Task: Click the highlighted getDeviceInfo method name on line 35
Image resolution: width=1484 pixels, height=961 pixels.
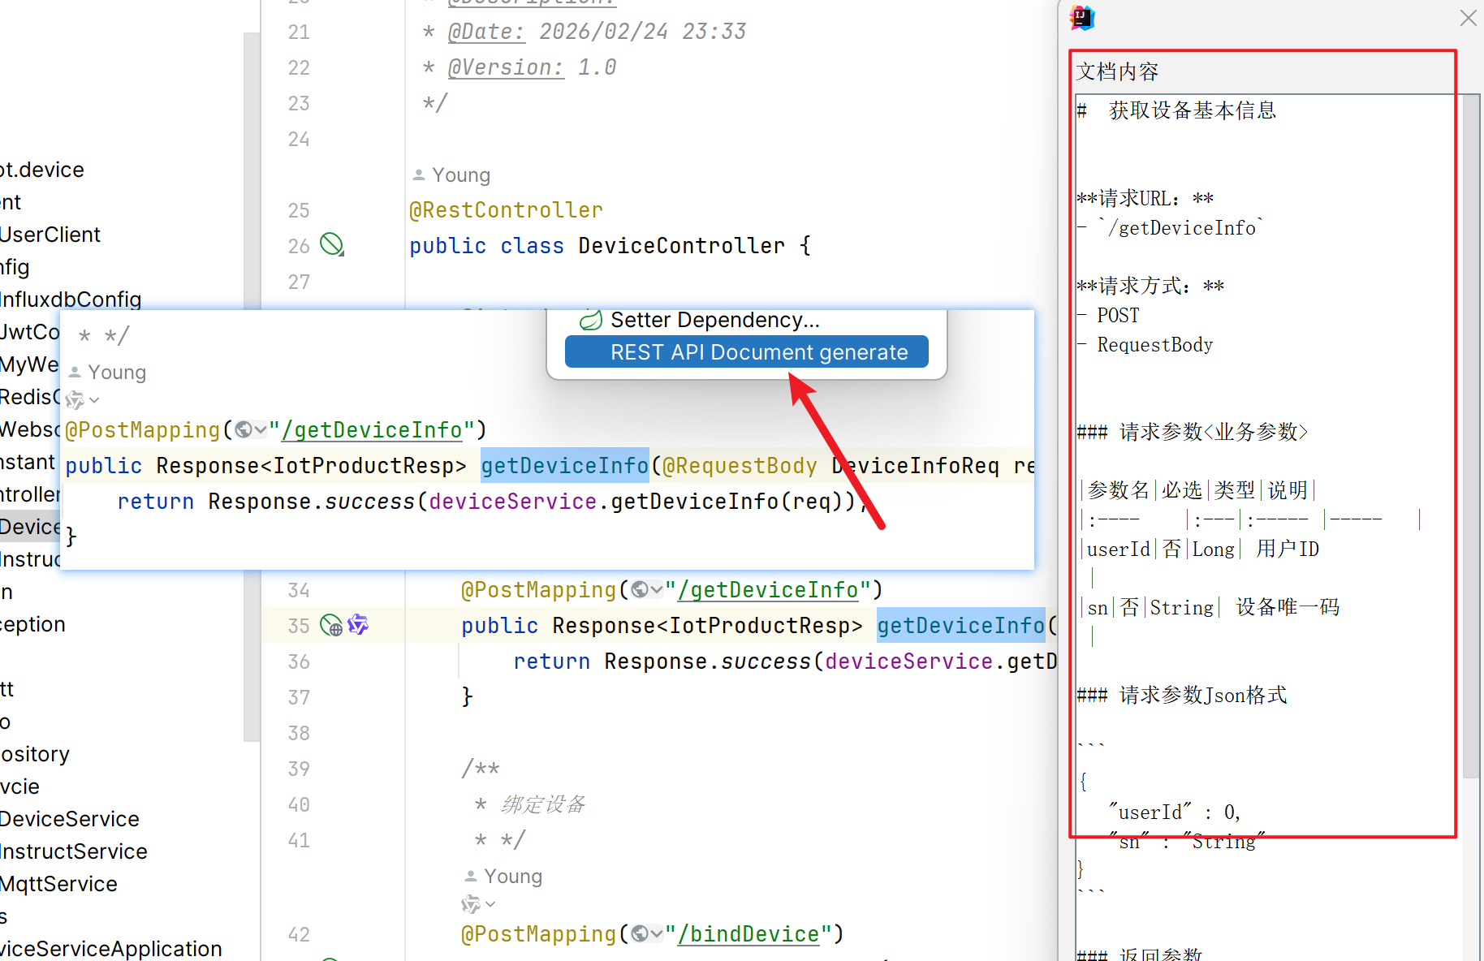Action: [960, 625]
